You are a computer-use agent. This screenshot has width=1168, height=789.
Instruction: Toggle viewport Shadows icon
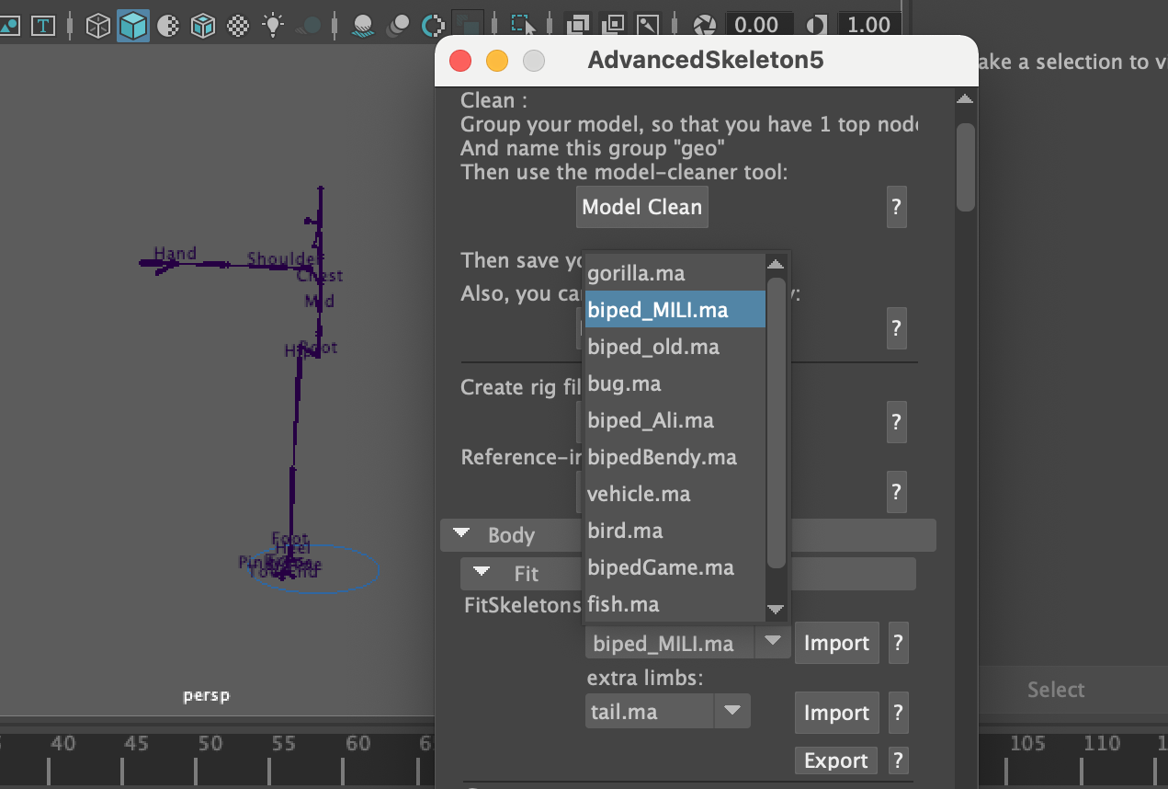310,26
